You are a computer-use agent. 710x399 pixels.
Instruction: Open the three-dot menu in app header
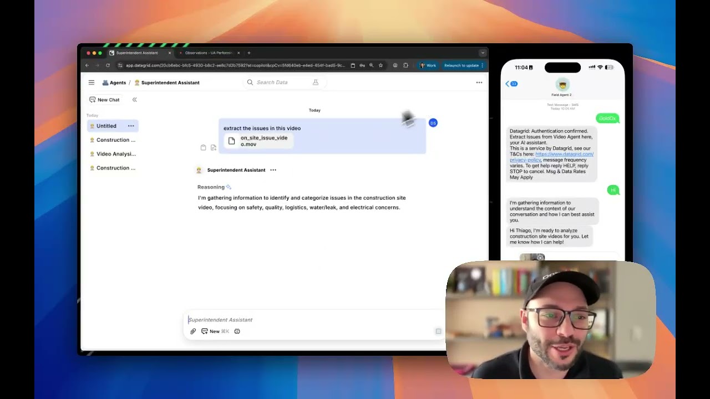[479, 83]
